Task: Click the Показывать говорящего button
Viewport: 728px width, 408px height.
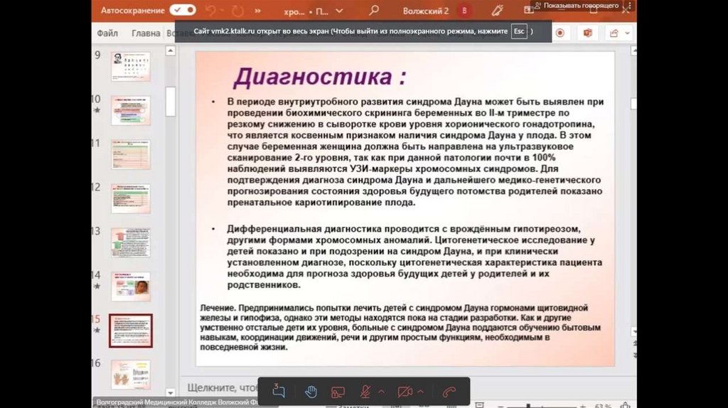Action: (x=576, y=5)
